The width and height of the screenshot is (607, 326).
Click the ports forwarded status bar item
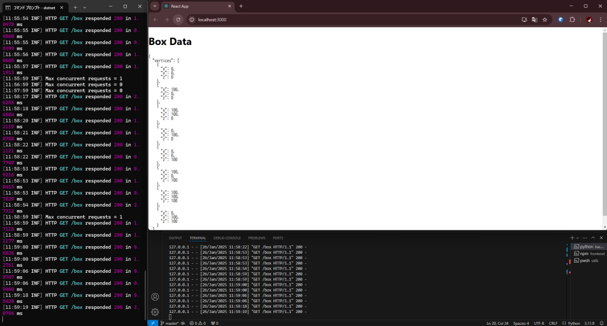click(x=215, y=323)
